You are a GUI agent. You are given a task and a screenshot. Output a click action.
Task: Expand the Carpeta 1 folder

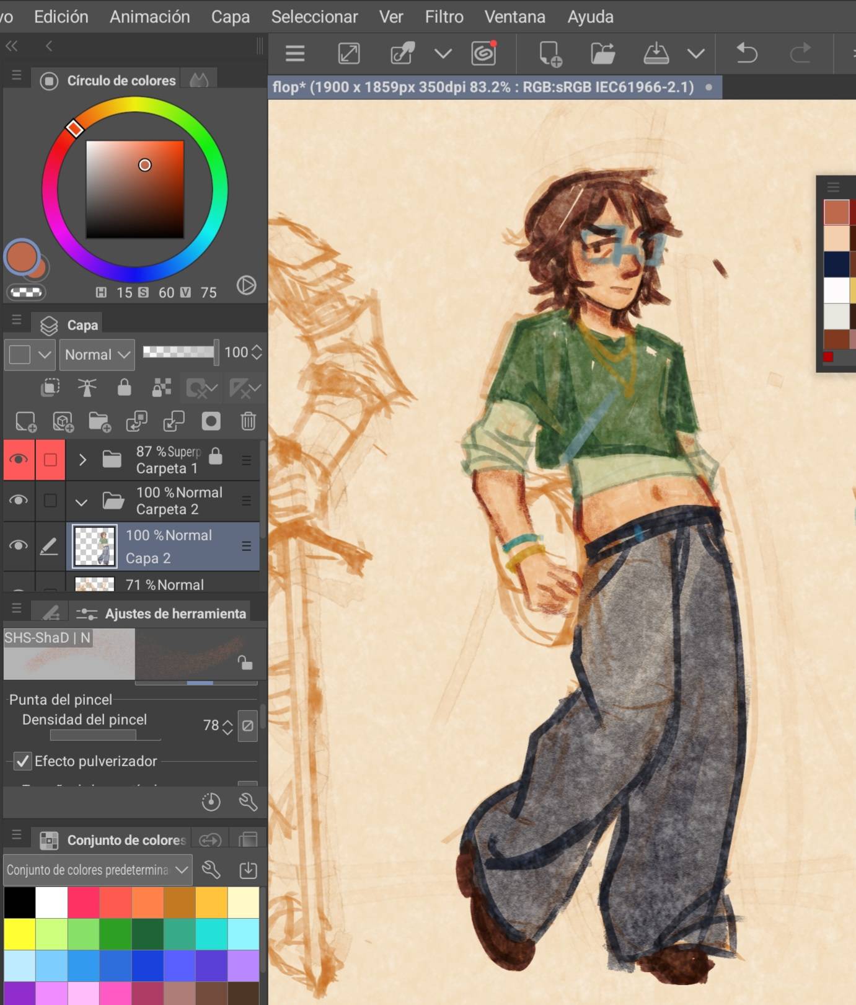click(82, 460)
